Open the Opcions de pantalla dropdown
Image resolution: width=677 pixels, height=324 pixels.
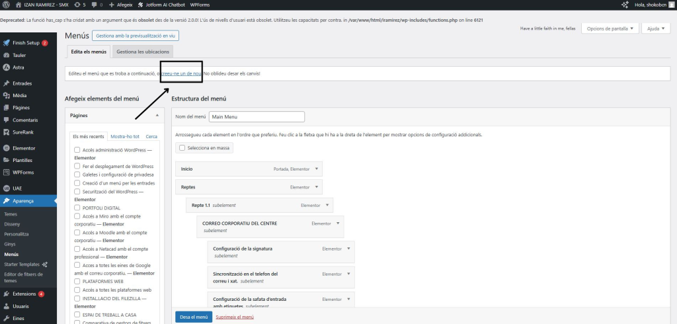[x=612, y=28]
